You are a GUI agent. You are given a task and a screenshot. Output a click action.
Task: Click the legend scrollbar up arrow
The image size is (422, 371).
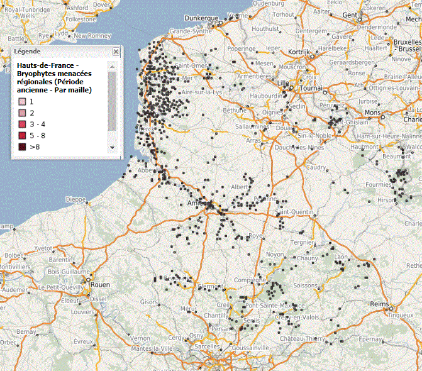(x=112, y=65)
